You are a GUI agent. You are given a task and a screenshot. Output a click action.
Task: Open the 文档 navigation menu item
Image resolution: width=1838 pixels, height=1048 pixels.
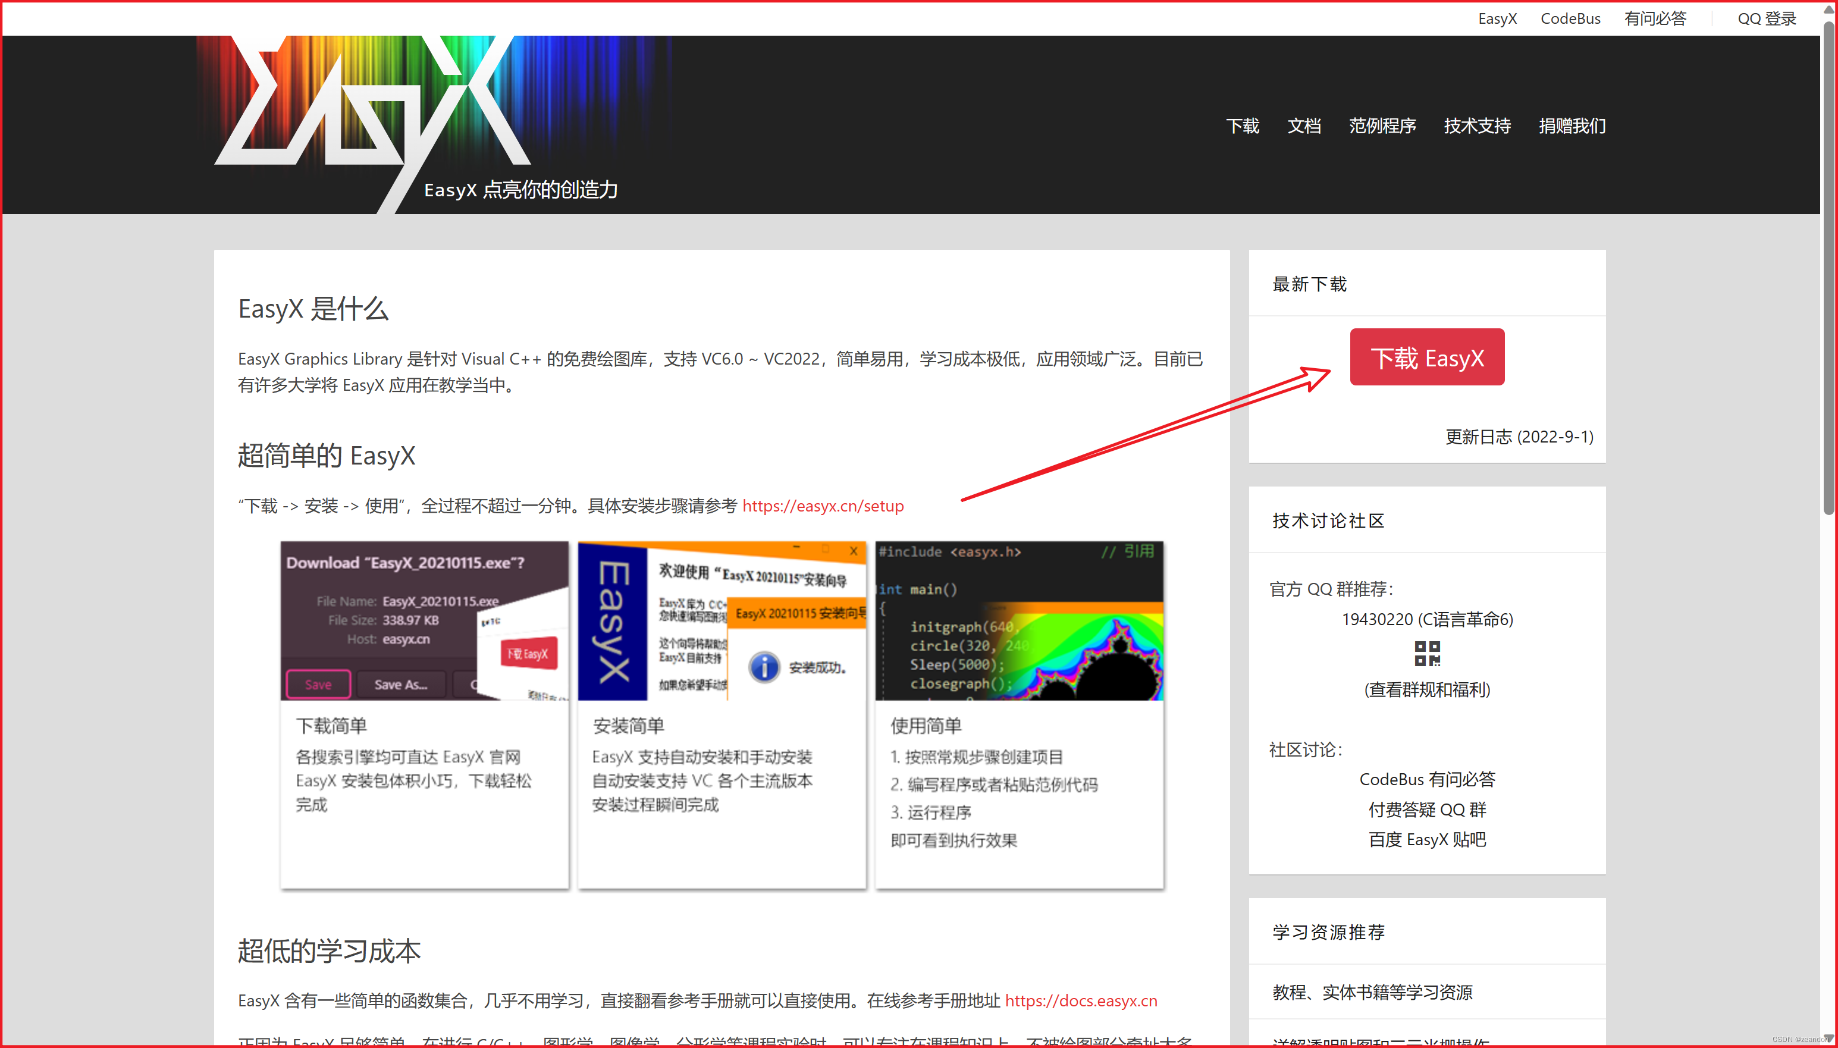coord(1304,126)
